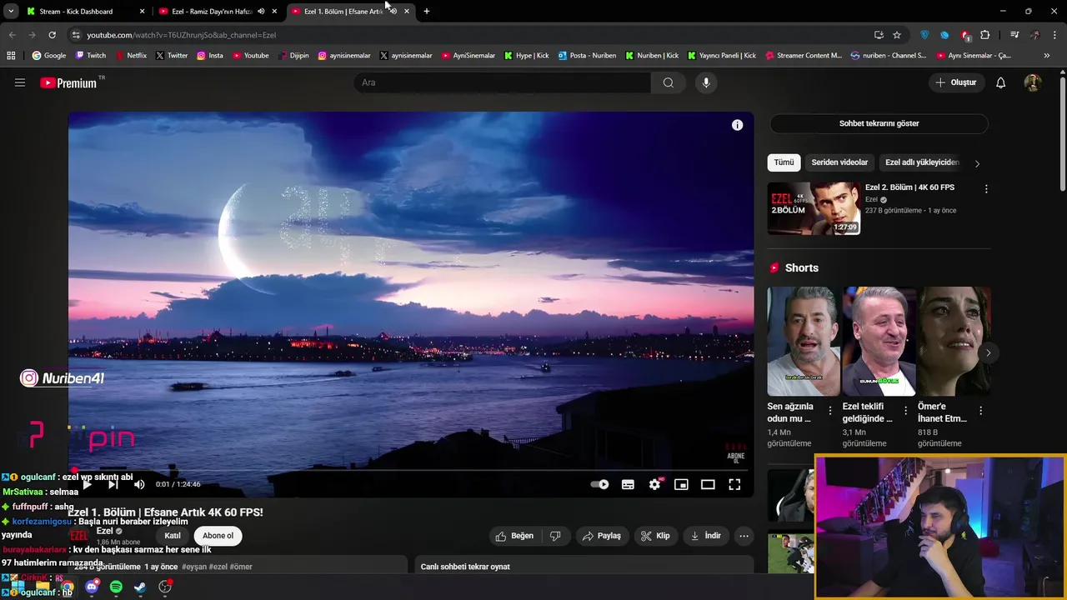Open the Sen ağzınla odun mu short
The width and height of the screenshot is (1067, 600).
pyautogui.click(x=804, y=342)
